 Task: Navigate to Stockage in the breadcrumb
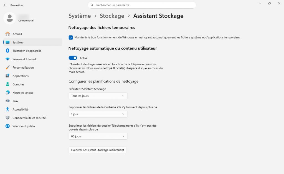pos(112,16)
